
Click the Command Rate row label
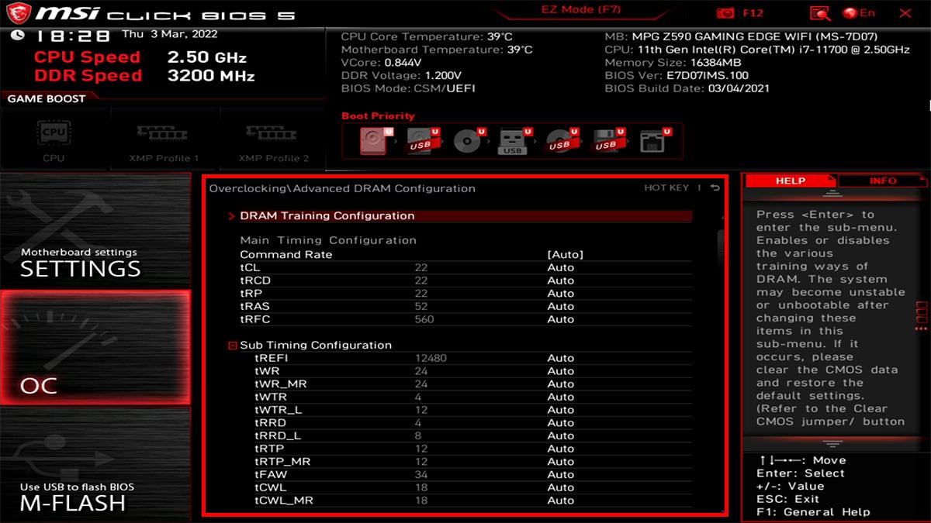click(286, 254)
